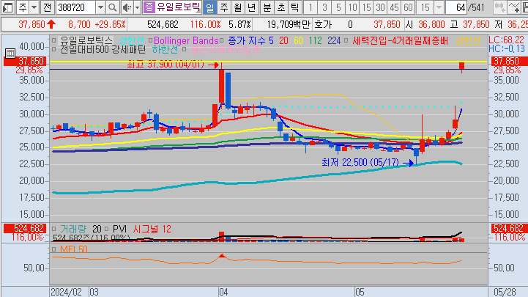Click the 시그널 12 label
Screen dimensions: 528x297
tap(152, 230)
